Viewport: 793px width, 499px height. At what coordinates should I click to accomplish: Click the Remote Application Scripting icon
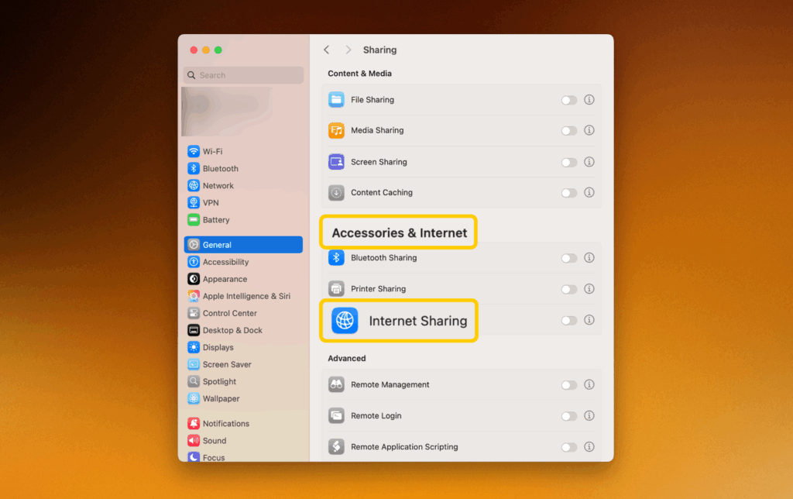[336, 447]
